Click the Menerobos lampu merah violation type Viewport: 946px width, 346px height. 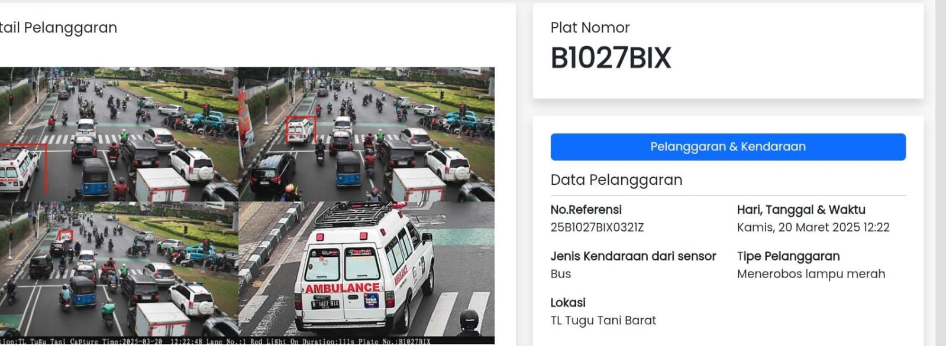[x=811, y=274]
